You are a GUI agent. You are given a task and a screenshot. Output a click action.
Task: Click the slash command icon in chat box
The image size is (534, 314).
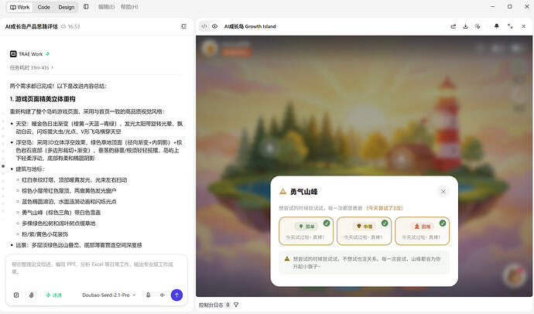click(x=16, y=295)
